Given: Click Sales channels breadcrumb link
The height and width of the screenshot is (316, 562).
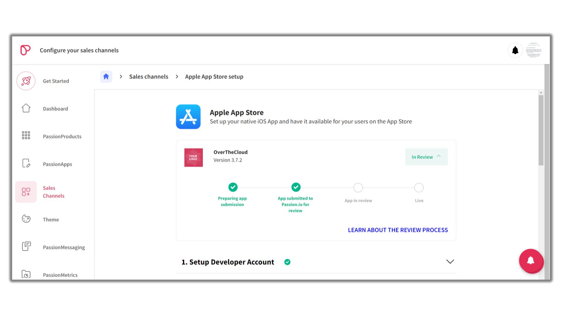Looking at the screenshot, I should 149,77.
